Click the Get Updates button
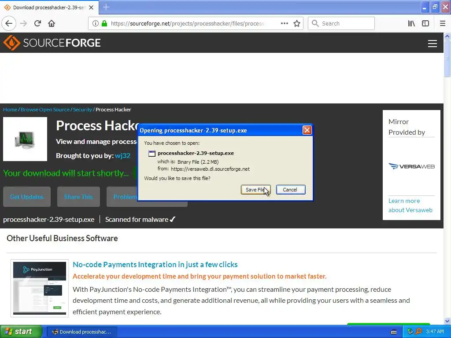Viewport: 451px width, 338px height. pyautogui.click(x=27, y=197)
